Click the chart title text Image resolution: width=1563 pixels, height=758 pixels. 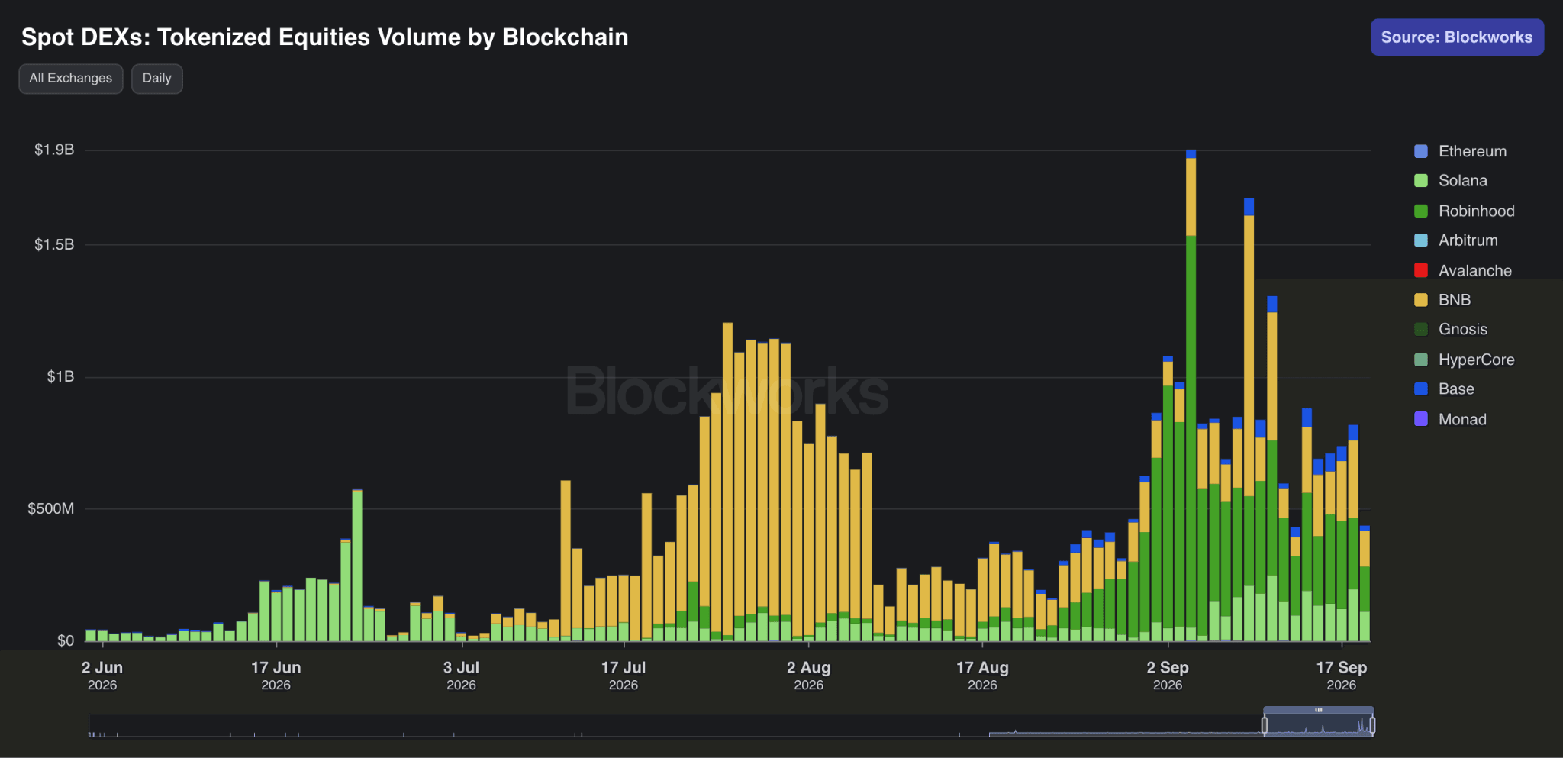[325, 37]
